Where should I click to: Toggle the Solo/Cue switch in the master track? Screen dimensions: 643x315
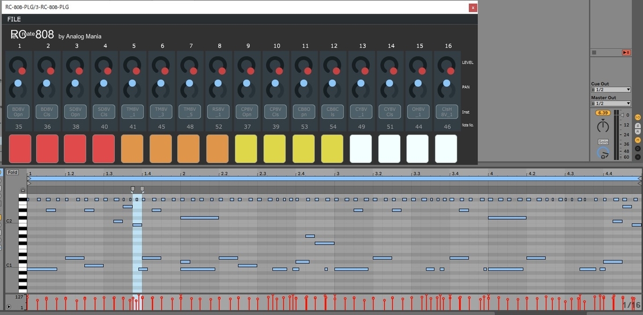tap(603, 142)
